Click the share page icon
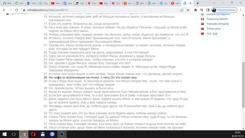 click(x=182, y=10)
